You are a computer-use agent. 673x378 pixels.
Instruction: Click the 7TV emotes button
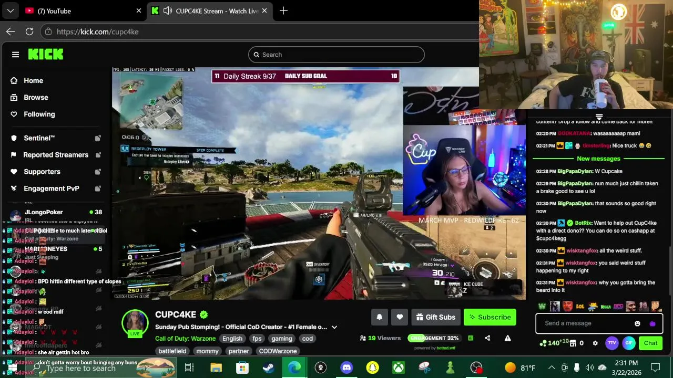click(x=612, y=343)
